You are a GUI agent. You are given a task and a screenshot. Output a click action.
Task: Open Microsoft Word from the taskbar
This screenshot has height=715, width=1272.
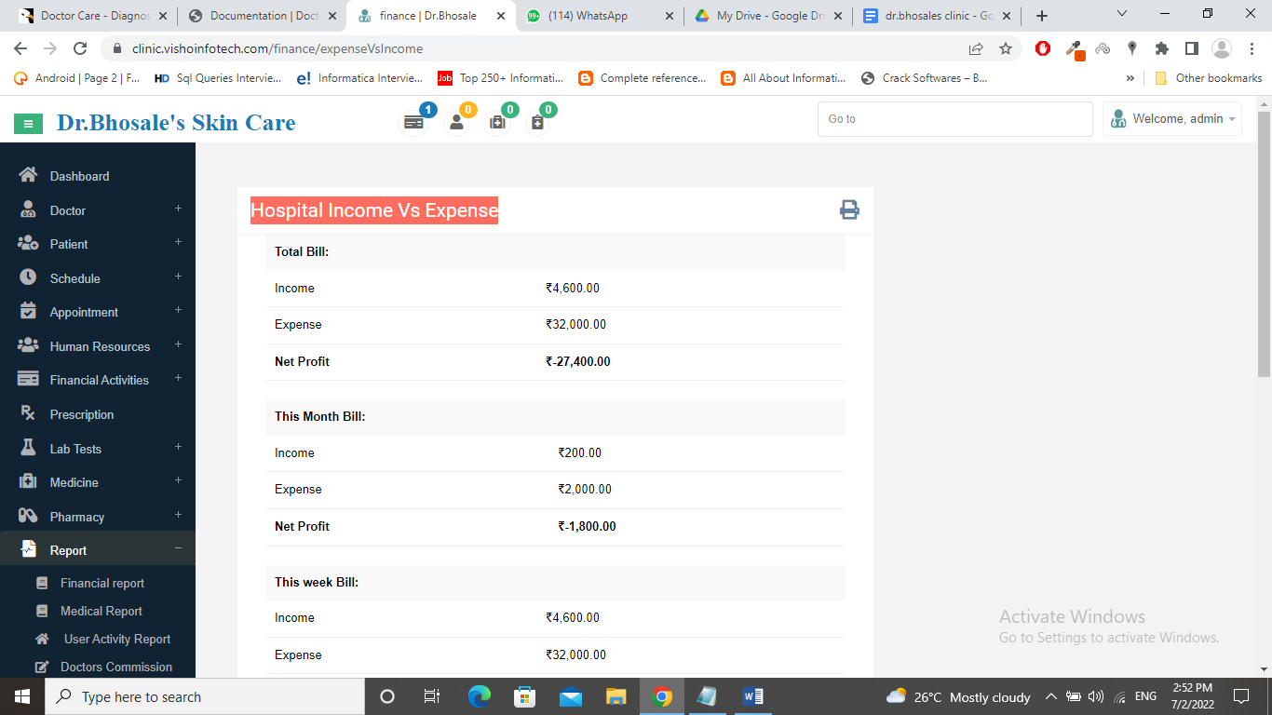(x=753, y=696)
